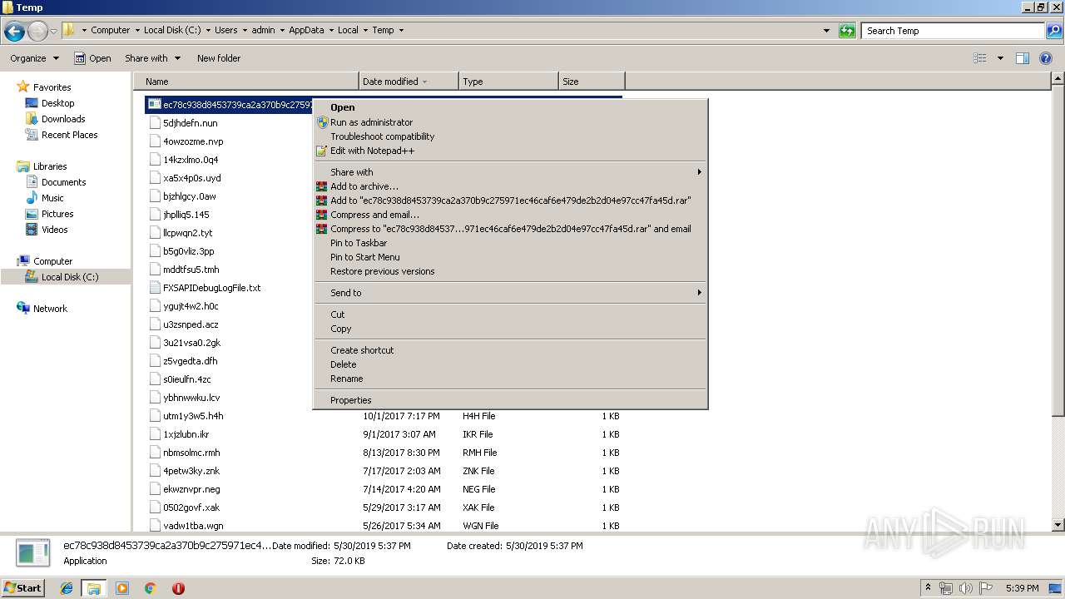Click the search magnifier icon
The height and width of the screenshot is (599, 1065).
(1053, 31)
